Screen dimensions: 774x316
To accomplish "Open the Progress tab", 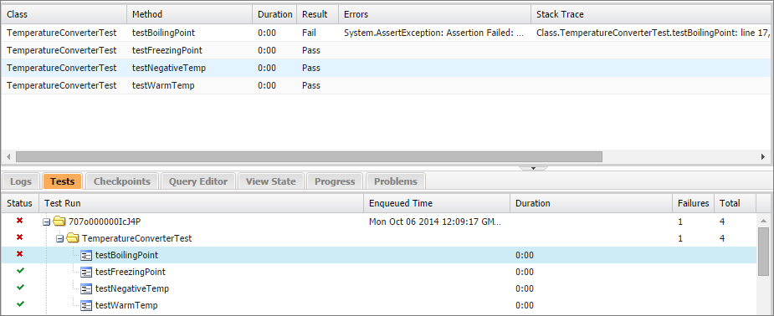I will [335, 181].
